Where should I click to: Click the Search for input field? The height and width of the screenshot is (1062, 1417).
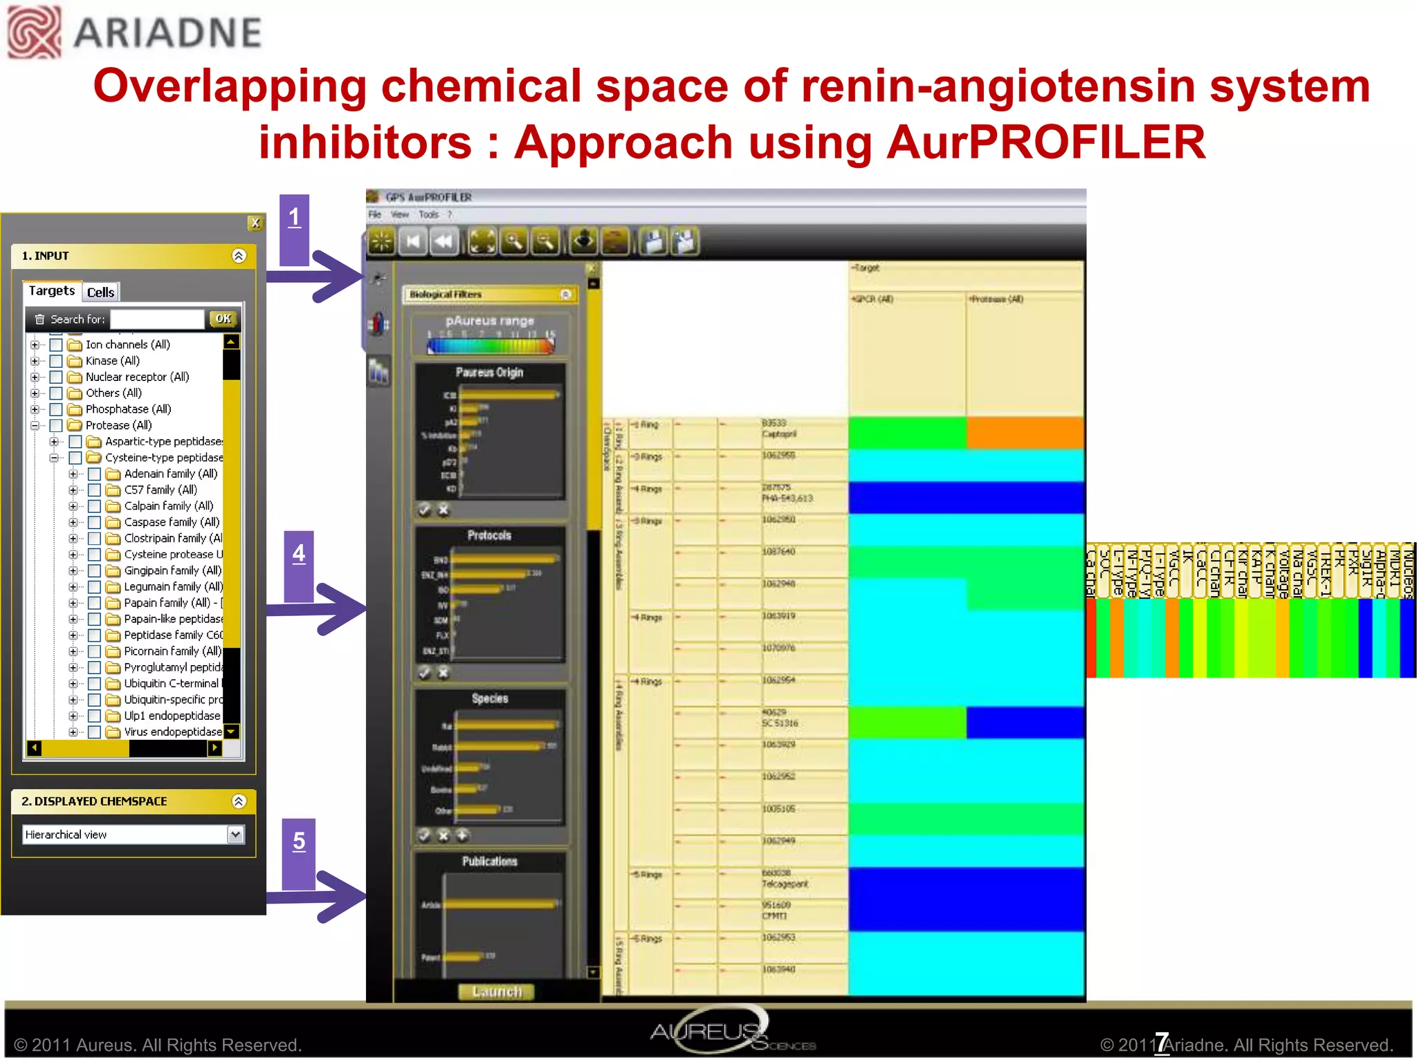[x=157, y=319]
